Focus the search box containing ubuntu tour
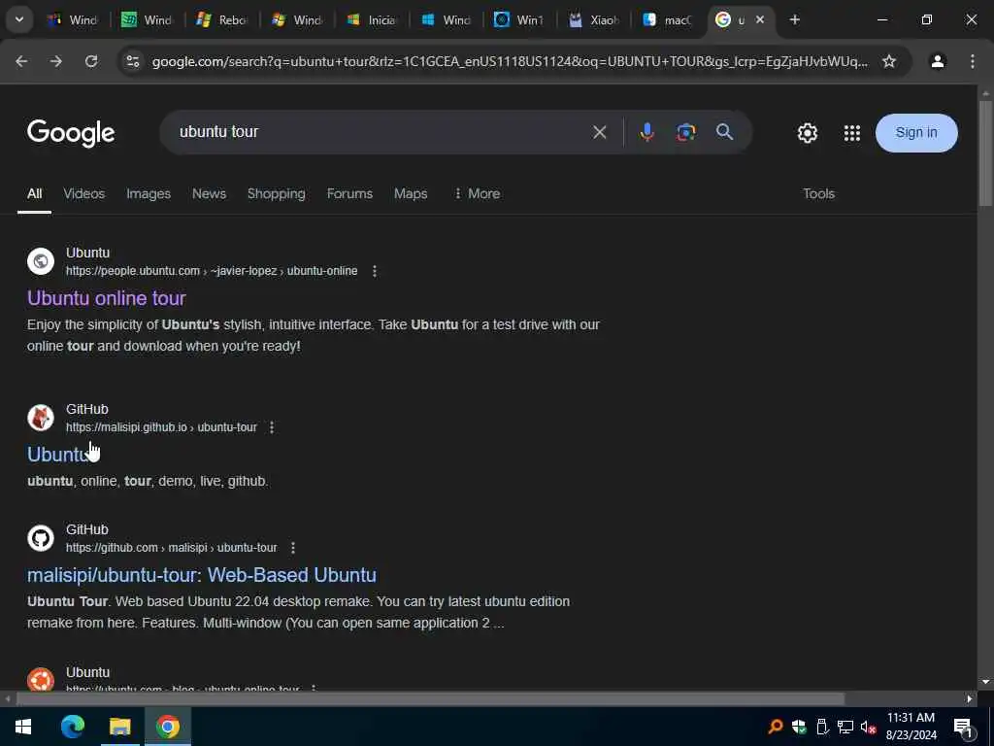994x746 pixels. click(x=381, y=132)
